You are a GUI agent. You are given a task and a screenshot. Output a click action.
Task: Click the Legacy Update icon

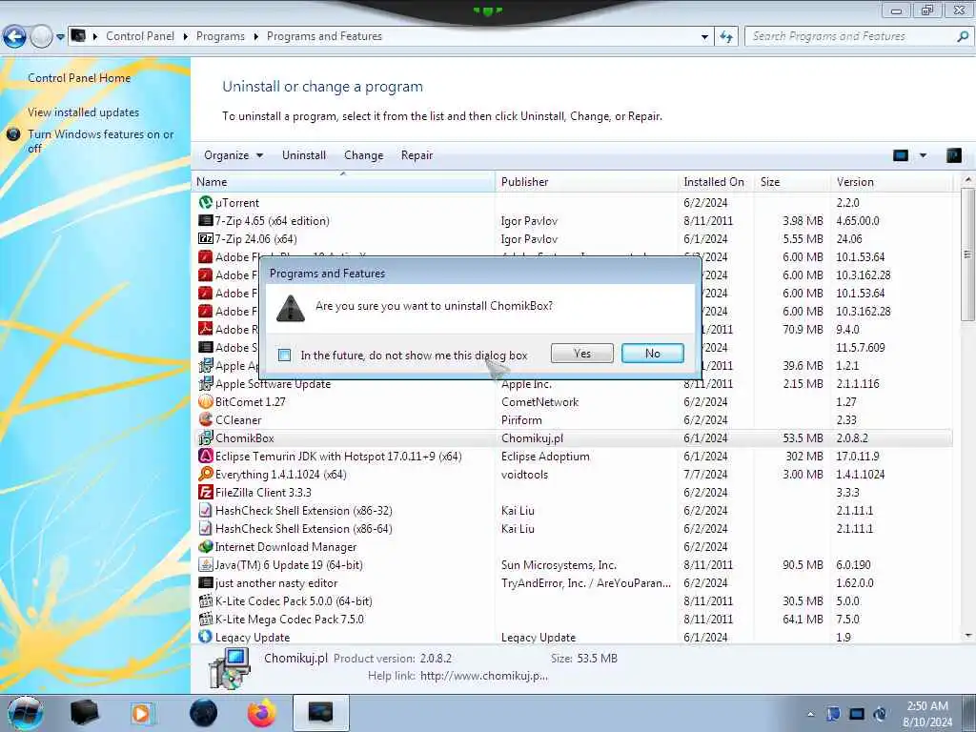206,637
